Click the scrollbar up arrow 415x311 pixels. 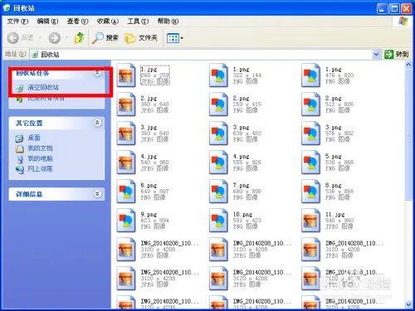[x=408, y=65]
